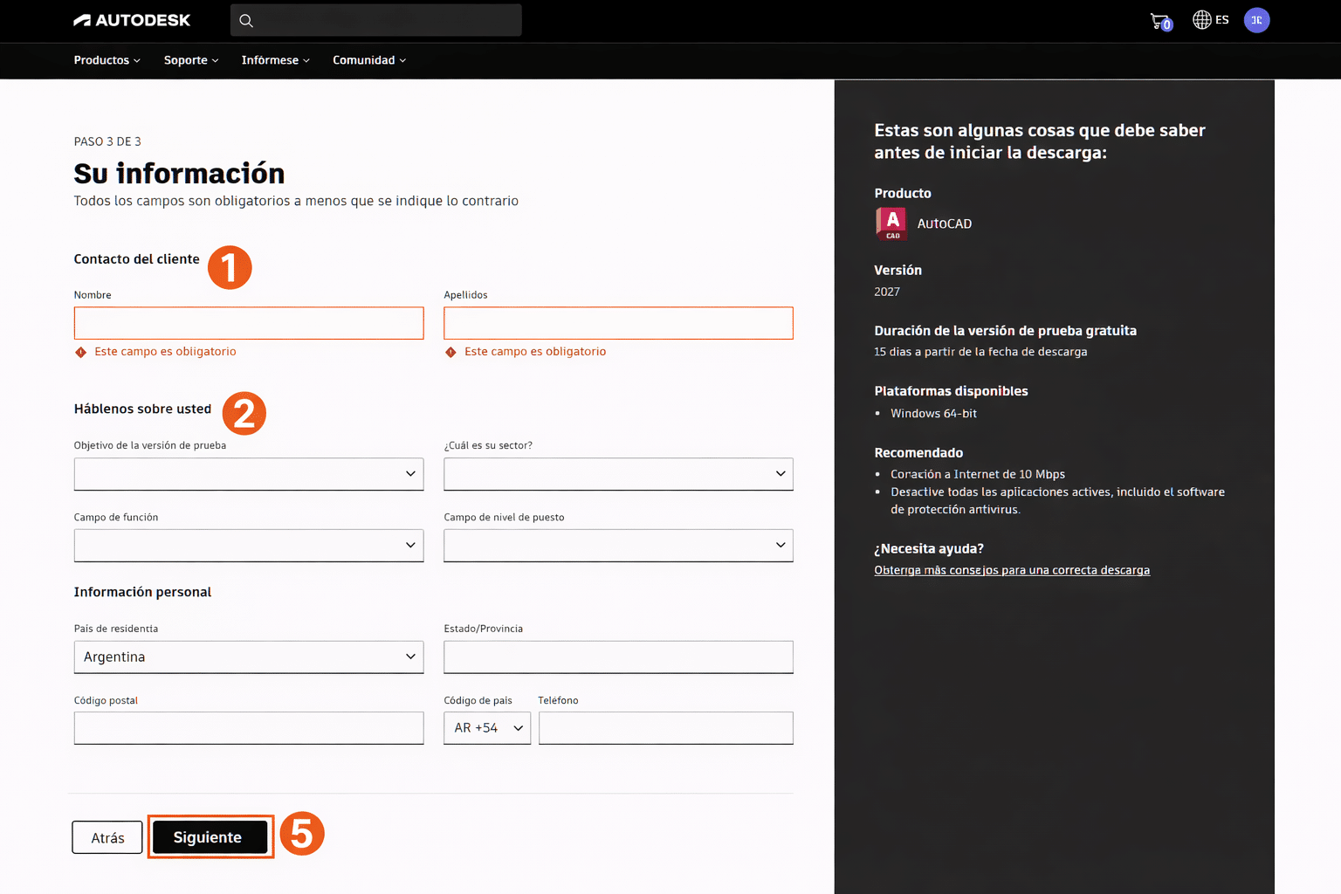Screen dimensions: 1341x894
Task: Expand the AR +54 country code dropdown
Action: (487, 728)
